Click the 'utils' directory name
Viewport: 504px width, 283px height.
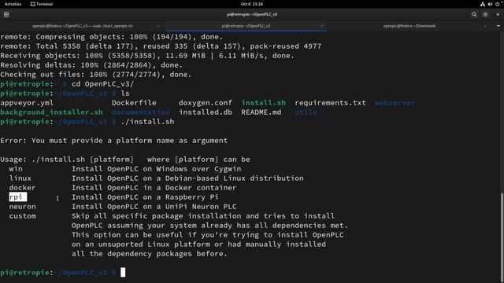[x=306, y=112]
